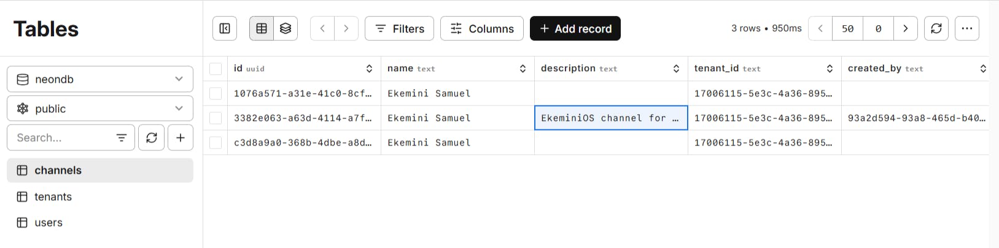The height and width of the screenshot is (248, 999).
Task: Click the Add record button
Action: tap(575, 28)
